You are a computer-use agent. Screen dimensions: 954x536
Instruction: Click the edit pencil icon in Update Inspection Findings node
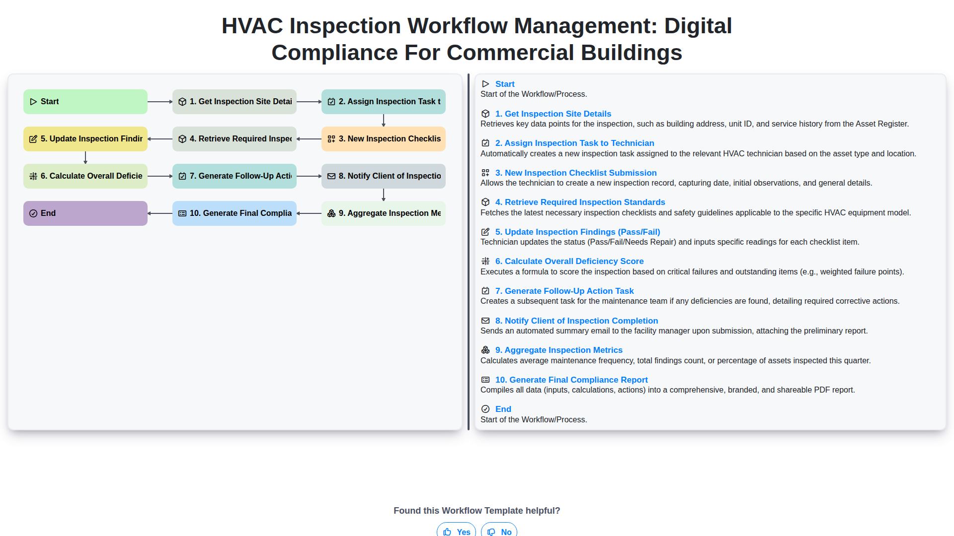33,139
